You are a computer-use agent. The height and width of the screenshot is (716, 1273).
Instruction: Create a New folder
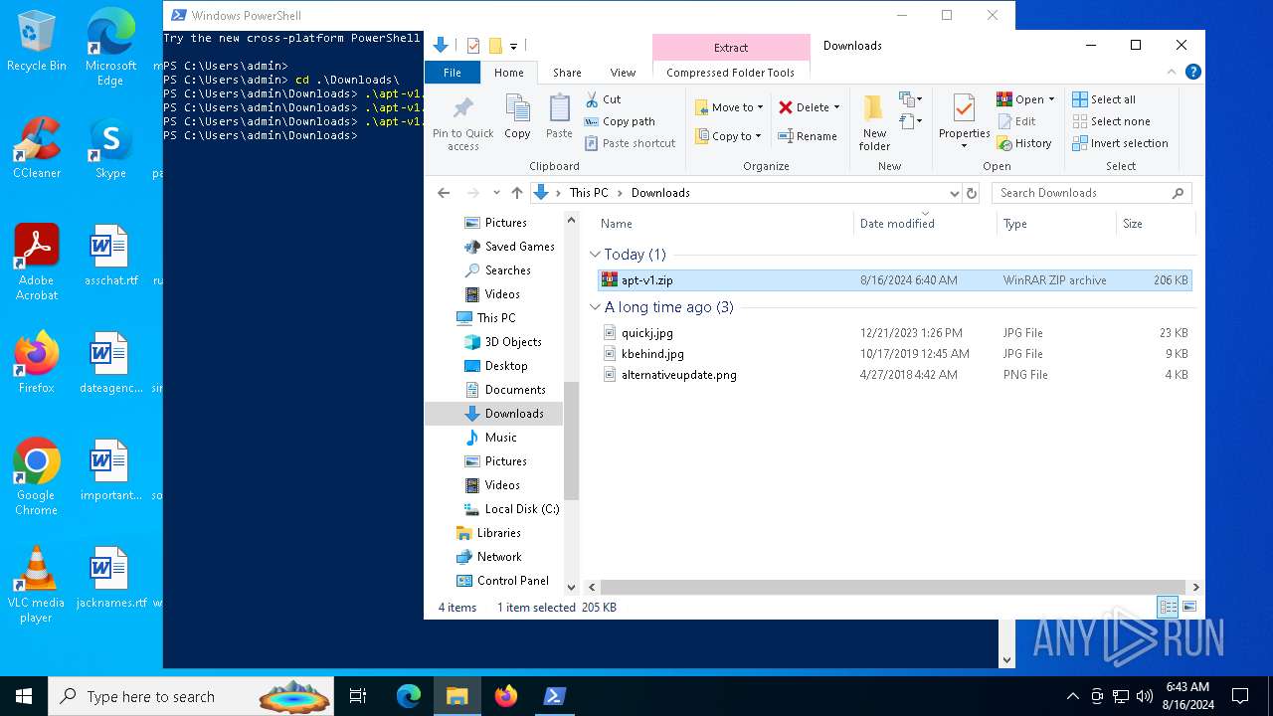click(874, 121)
